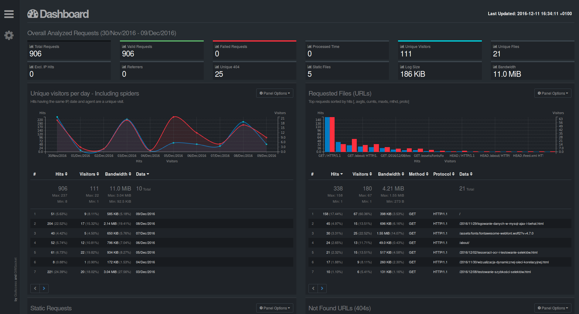This screenshot has width=579, height=314.
Task: Go to next page of Requested Files table
Action: pos(322,288)
